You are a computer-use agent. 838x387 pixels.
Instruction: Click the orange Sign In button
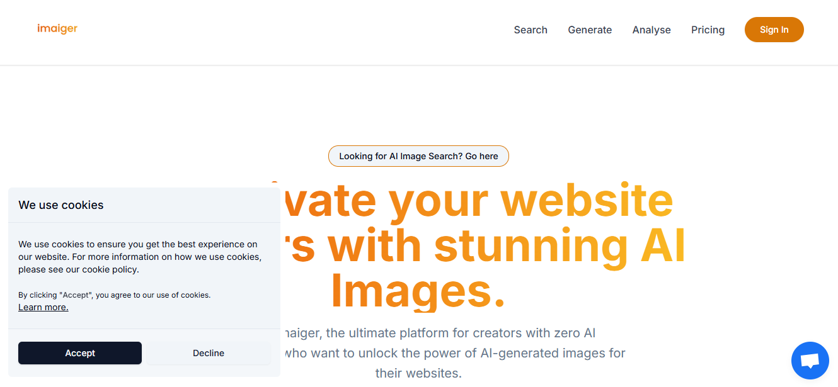coord(774,30)
